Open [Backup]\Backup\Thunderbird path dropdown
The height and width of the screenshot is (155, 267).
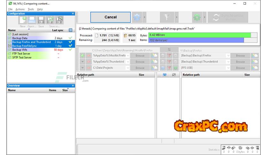[228, 62]
